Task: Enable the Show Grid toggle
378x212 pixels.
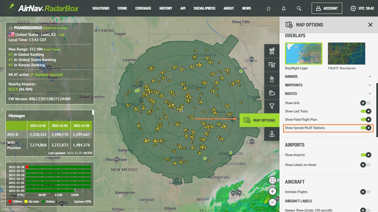Action: tap(366, 103)
